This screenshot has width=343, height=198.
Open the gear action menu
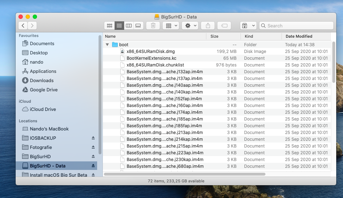pos(190,26)
